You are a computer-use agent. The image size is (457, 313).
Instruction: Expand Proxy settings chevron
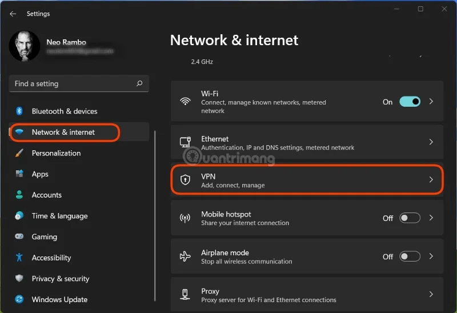[431, 294]
